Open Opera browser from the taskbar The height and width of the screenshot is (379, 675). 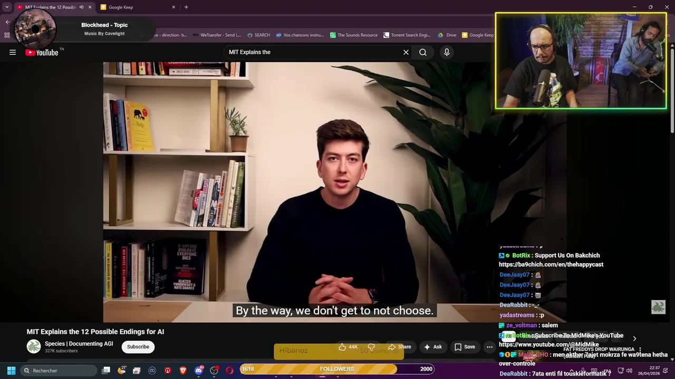(x=229, y=371)
